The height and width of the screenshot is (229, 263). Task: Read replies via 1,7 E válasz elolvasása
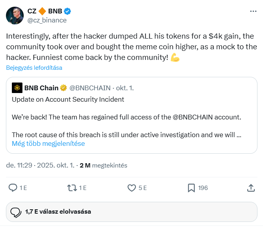pos(58,212)
